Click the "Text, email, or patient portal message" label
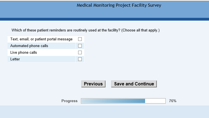This screenshot has height=118, width=209. pos(41,39)
